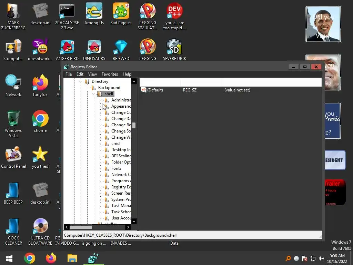Select the Network desktop icon
353x265 pixels.
(13, 86)
